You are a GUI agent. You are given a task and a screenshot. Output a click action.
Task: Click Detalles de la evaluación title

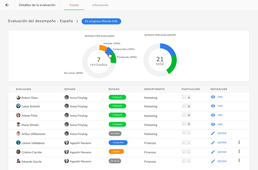(37, 5)
